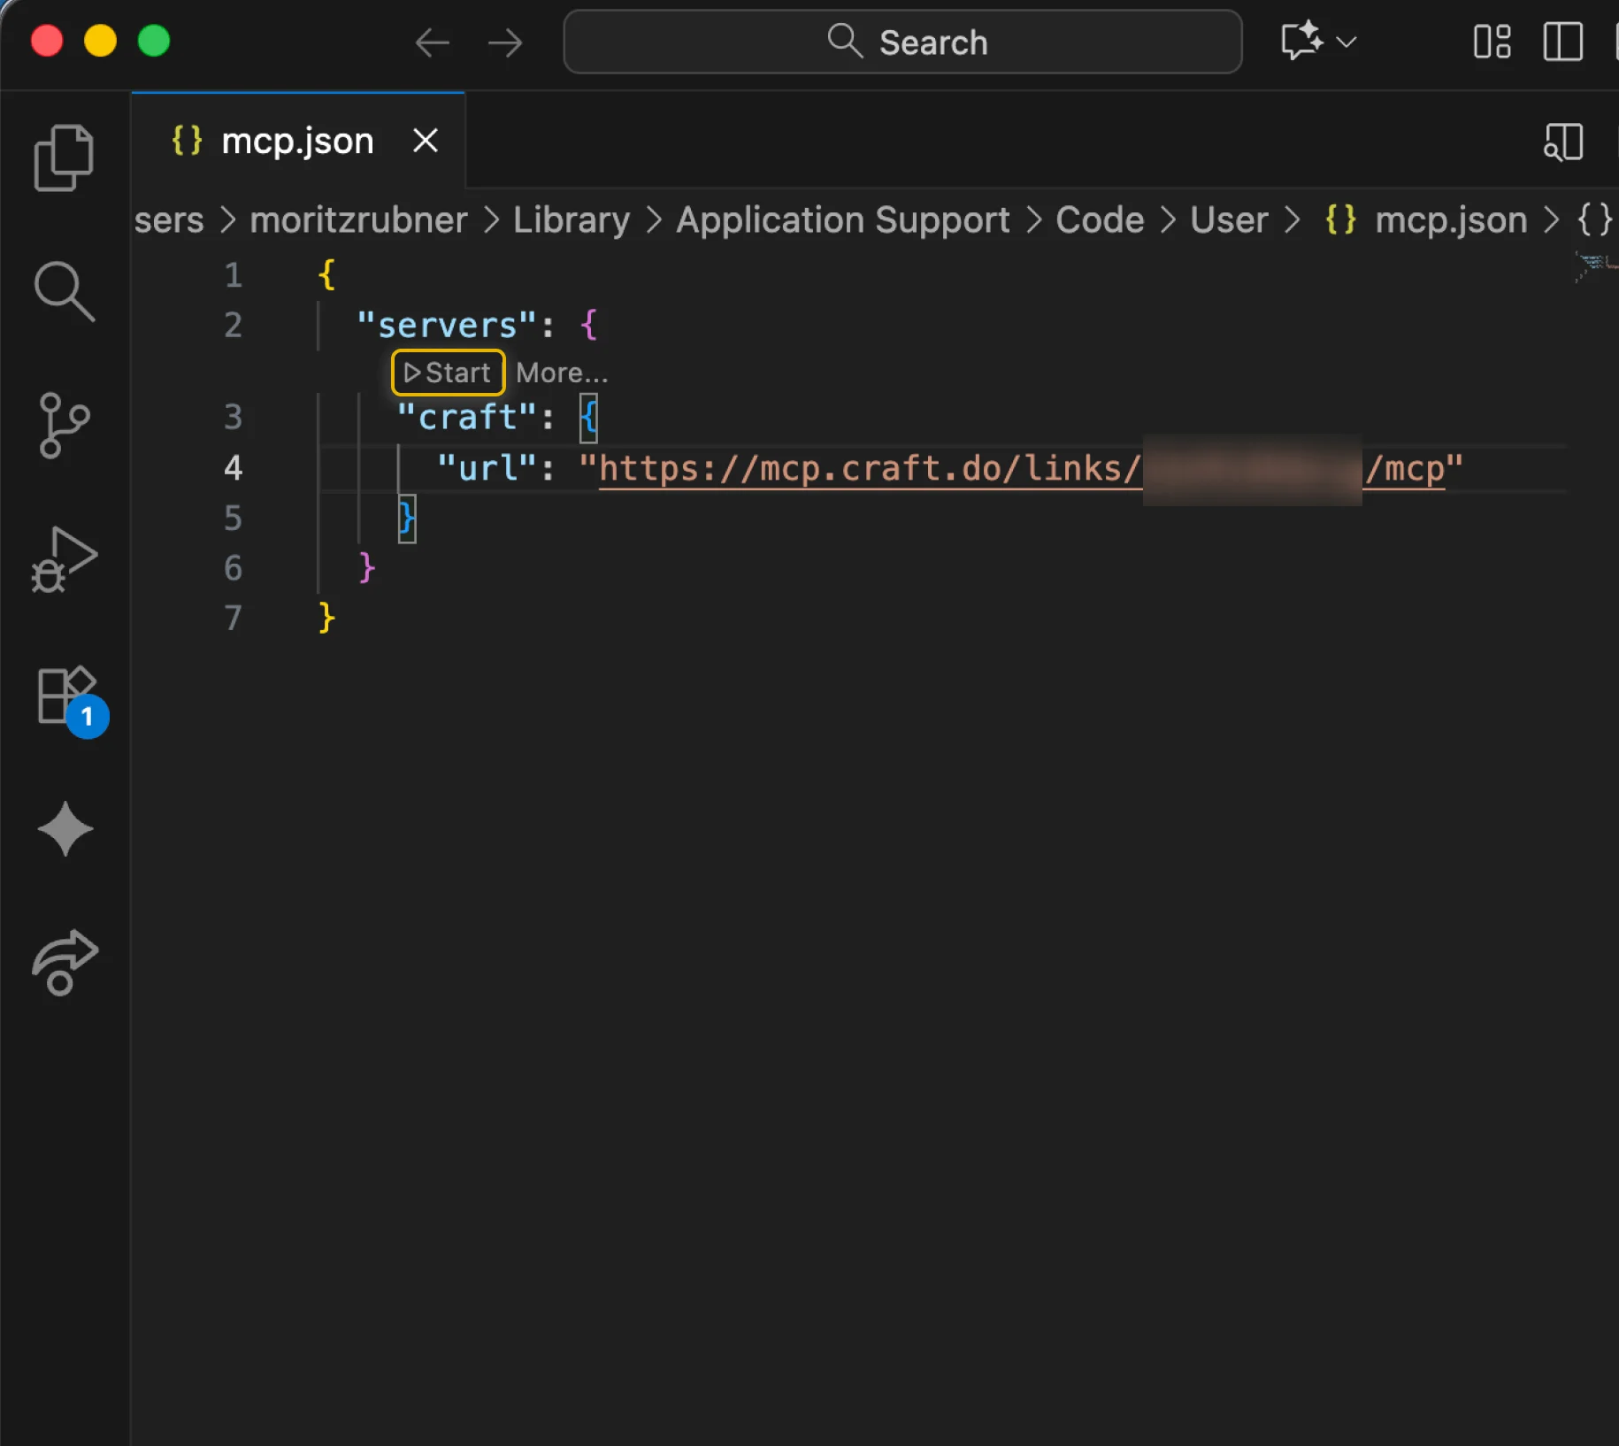Navigate back using the arrow icon
This screenshot has width=1619, height=1446.
[433, 42]
